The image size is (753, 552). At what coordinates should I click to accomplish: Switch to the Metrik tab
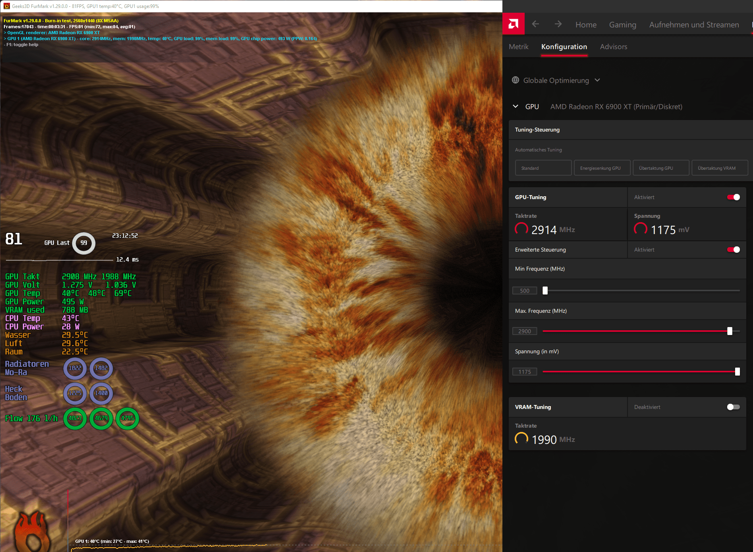click(518, 47)
